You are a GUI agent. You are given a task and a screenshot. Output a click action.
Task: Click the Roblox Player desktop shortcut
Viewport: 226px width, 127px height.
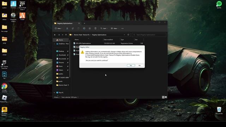click(5, 99)
